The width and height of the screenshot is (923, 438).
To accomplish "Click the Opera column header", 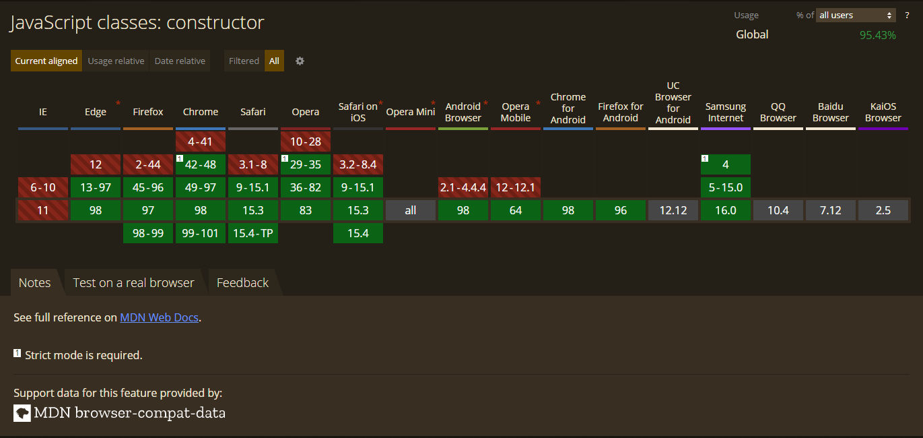I will pyautogui.click(x=306, y=112).
